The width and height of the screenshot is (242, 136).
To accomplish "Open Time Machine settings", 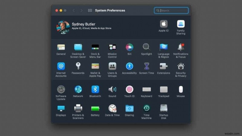I will point(146,108).
